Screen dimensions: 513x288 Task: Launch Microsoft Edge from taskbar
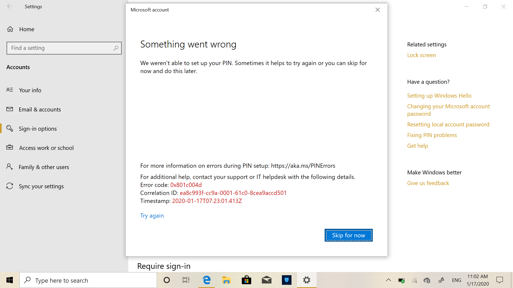click(207, 280)
